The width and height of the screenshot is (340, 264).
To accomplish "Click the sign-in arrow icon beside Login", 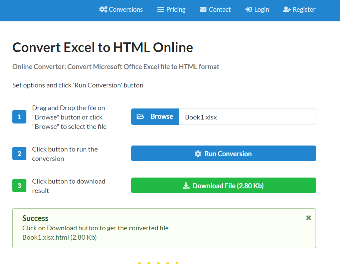I will [248, 9].
